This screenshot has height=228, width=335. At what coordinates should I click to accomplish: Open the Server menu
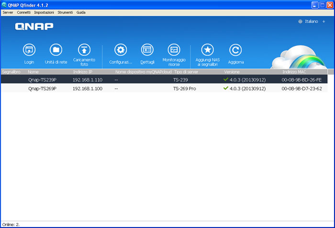coord(8,12)
